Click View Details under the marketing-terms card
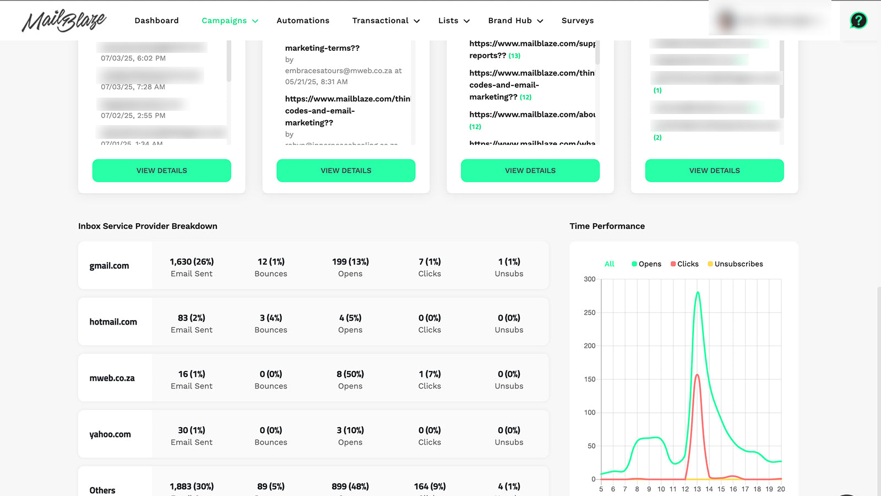 click(x=346, y=170)
